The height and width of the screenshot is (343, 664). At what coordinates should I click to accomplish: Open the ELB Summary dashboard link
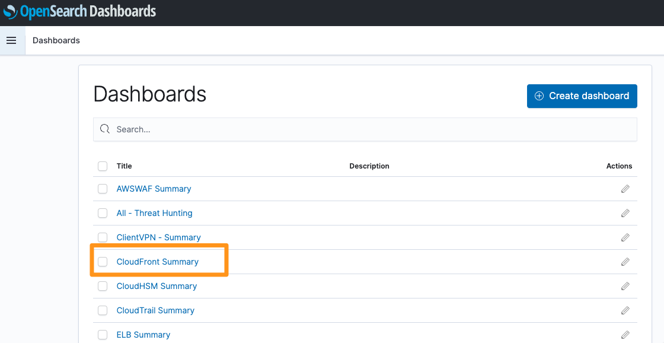point(143,335)
